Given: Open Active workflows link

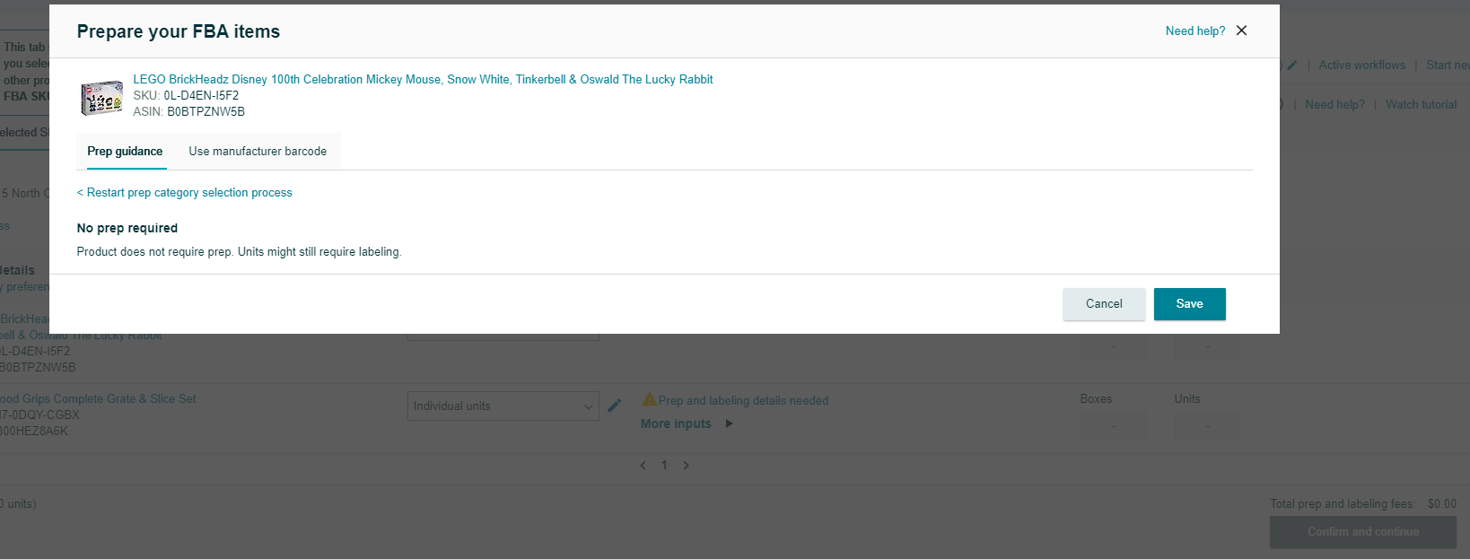Looking at the screenshot, I should [1361, 66].
